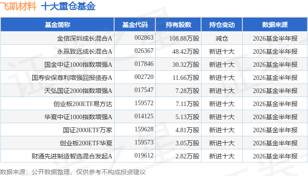Image resolution: width=308 pixels, height=176 pixels.
Task: Select the 持仓变动 column header
Action: pyautogui.click(x=222, y=25)
